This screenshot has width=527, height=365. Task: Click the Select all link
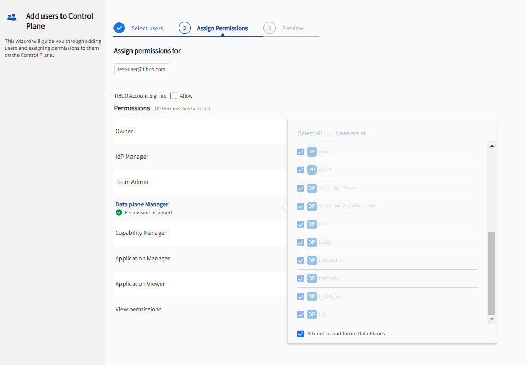(x=310, y=133)
